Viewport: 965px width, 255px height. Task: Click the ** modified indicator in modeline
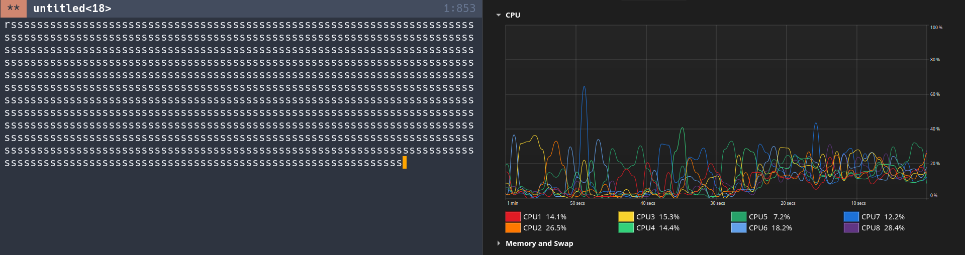coord(14,9)
